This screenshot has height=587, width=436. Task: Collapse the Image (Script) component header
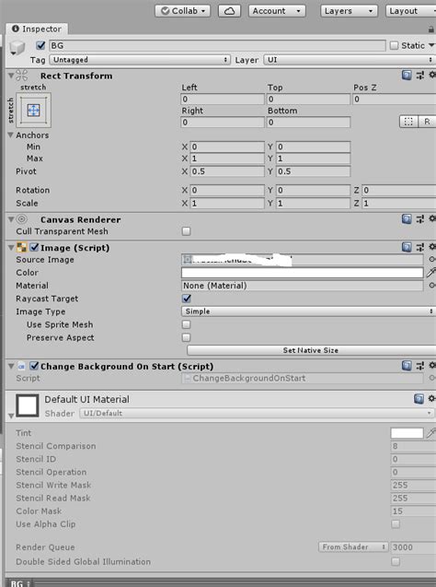pos(11,248)
